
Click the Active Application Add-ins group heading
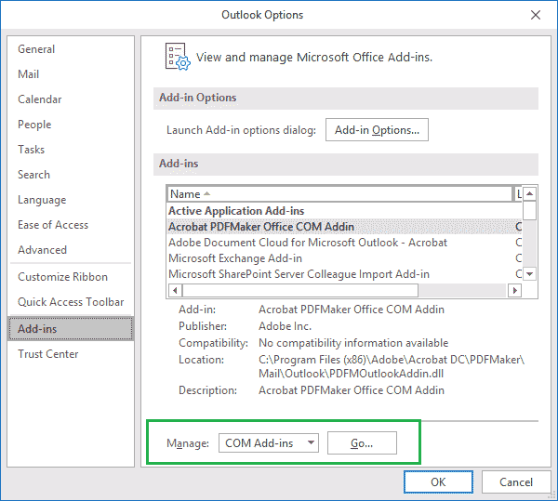point(236,211)
